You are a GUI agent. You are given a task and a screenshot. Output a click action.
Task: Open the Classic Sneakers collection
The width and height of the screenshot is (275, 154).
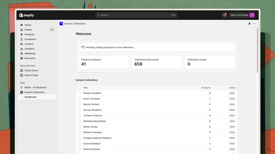[x=92, y=93]
